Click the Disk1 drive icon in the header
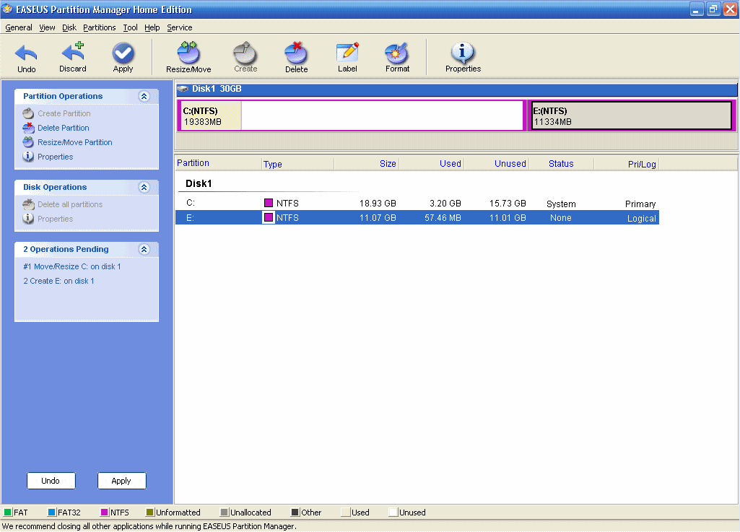The height and width of the screenshot is (532, 740). coord(183,89)
